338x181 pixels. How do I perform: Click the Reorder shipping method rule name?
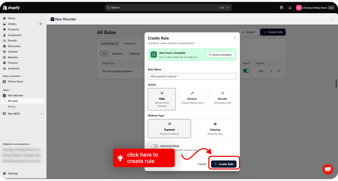tap(118, 71)
